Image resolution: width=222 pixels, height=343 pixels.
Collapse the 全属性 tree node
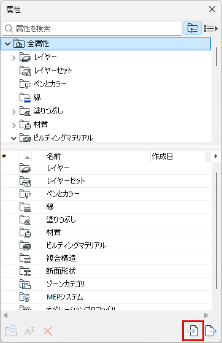click(7, 44)
